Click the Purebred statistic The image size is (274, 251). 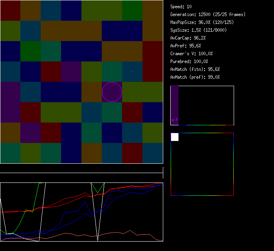tap(189, 61)
